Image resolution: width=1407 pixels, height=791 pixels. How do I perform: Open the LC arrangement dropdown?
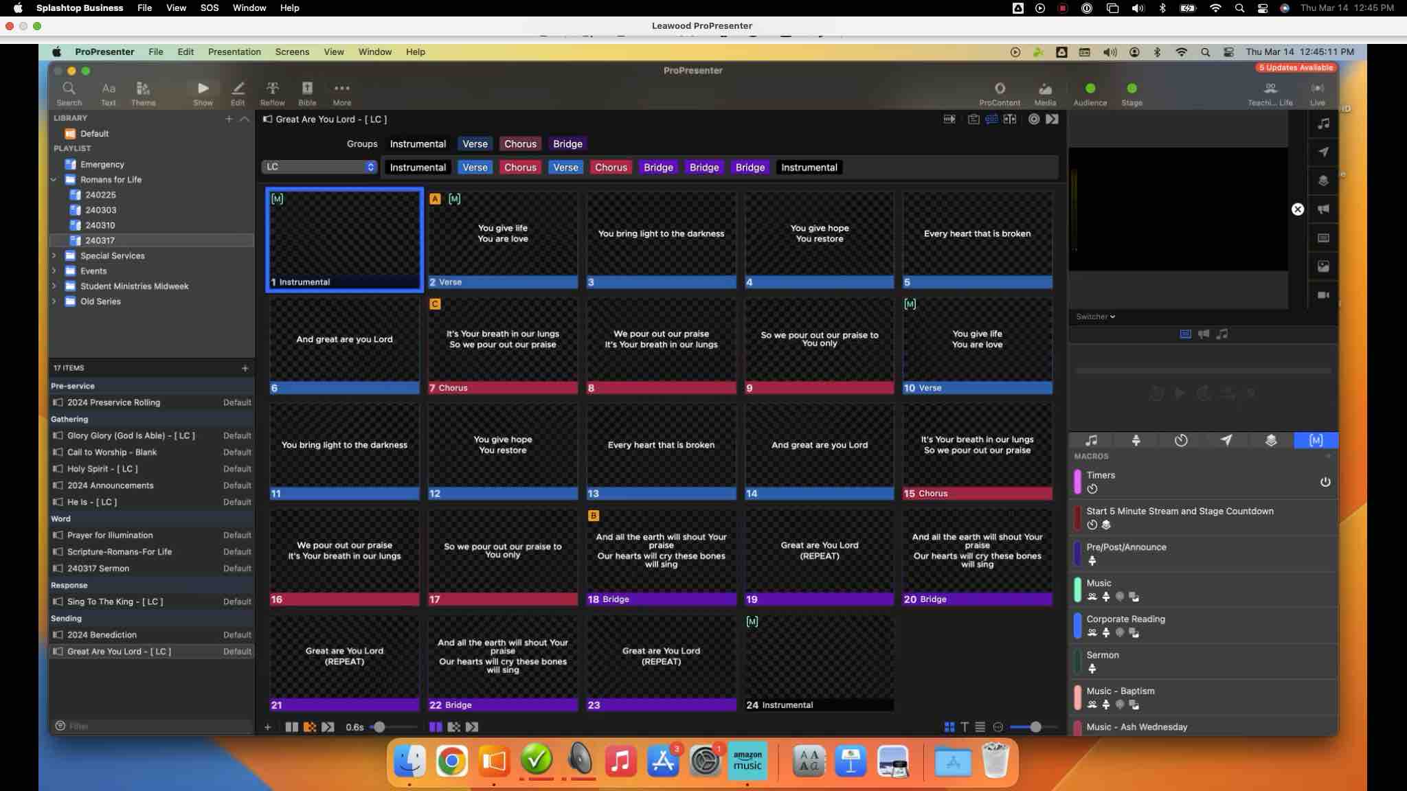pos(319,167)
